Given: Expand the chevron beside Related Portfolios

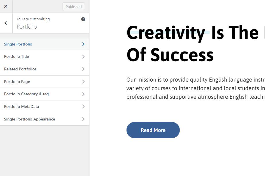Looking at the screenshot, I should (x=83, y=69).
